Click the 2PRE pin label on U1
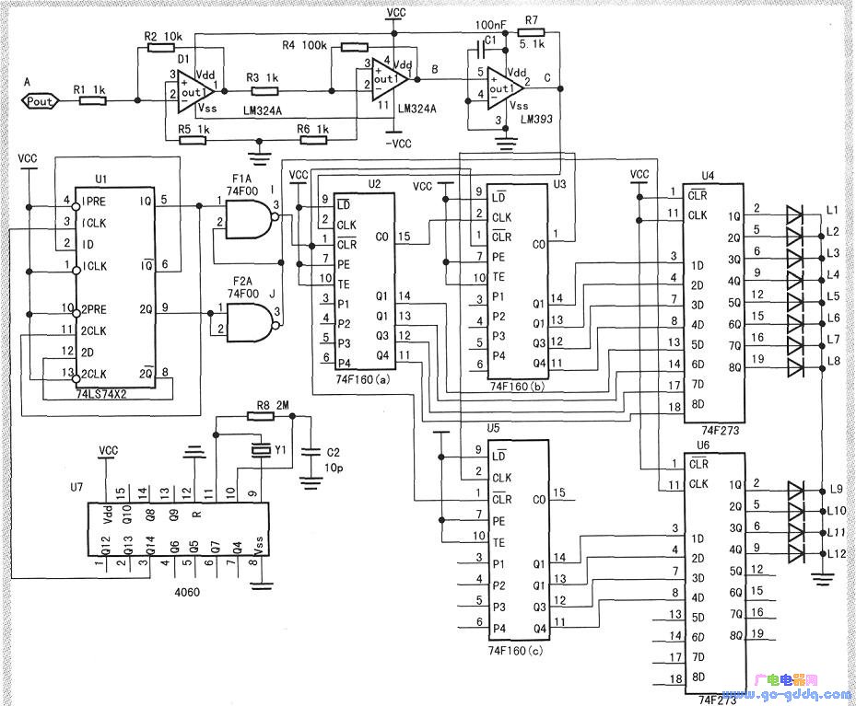Screen dimensions: 856x706 pyautogui.click(x=93, y=309)
